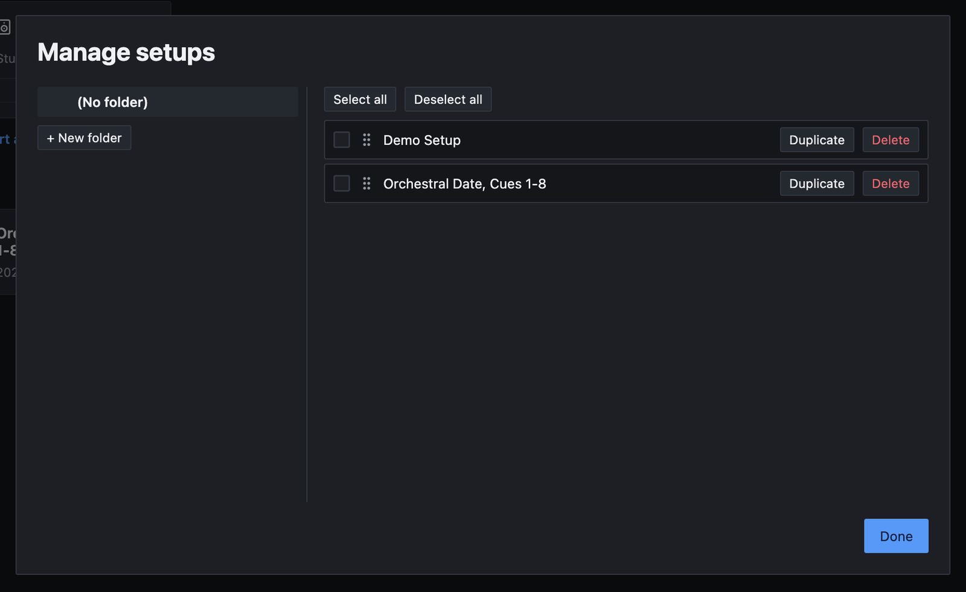This screenshot has height=592, width=966.
Task: Create a new folder
Action: point(85,138)
